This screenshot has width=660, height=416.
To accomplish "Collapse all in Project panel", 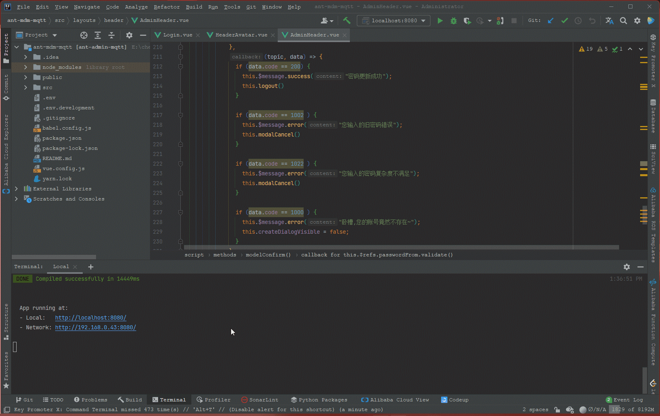I will 111,35.
